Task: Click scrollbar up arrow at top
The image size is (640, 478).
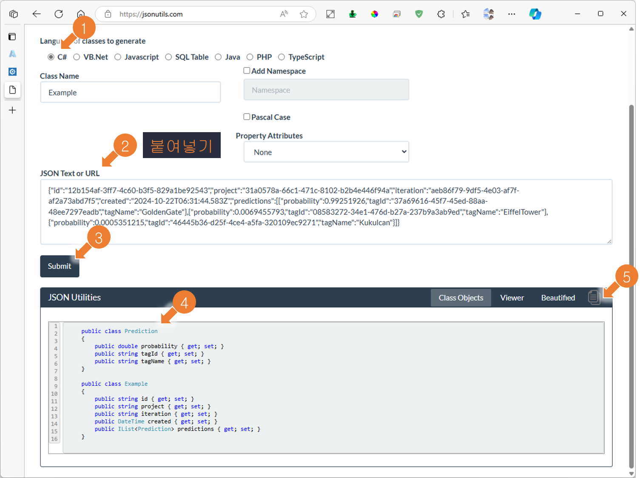Action: (631, 29)
